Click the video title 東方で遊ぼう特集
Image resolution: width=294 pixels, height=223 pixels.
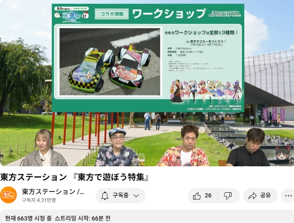coord(74,177)
